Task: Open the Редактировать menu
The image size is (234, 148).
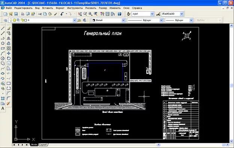Action: click(x=23, y=8)
